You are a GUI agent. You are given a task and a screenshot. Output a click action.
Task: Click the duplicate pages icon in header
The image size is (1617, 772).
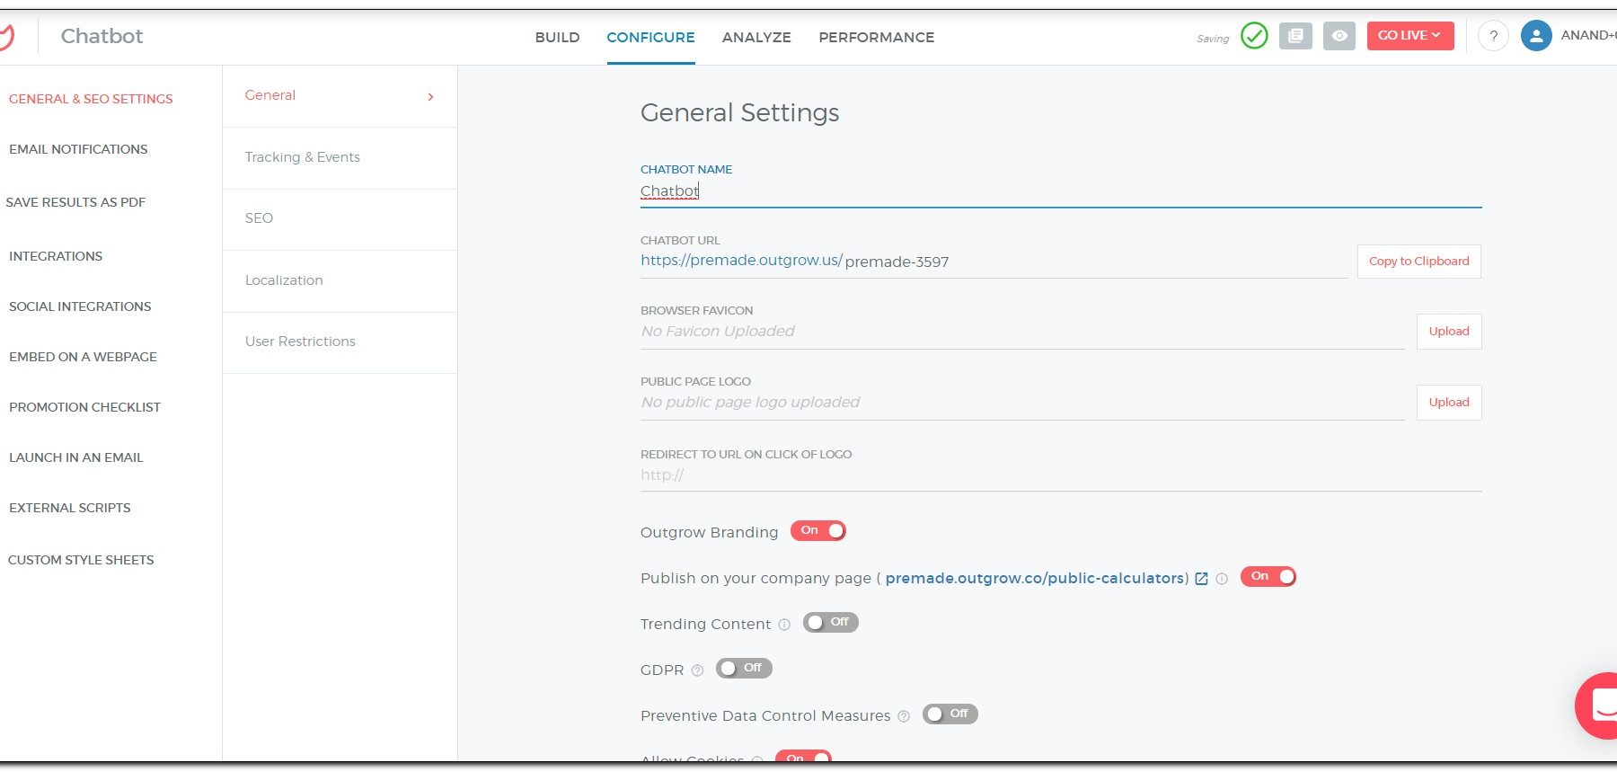point(1295,36)
